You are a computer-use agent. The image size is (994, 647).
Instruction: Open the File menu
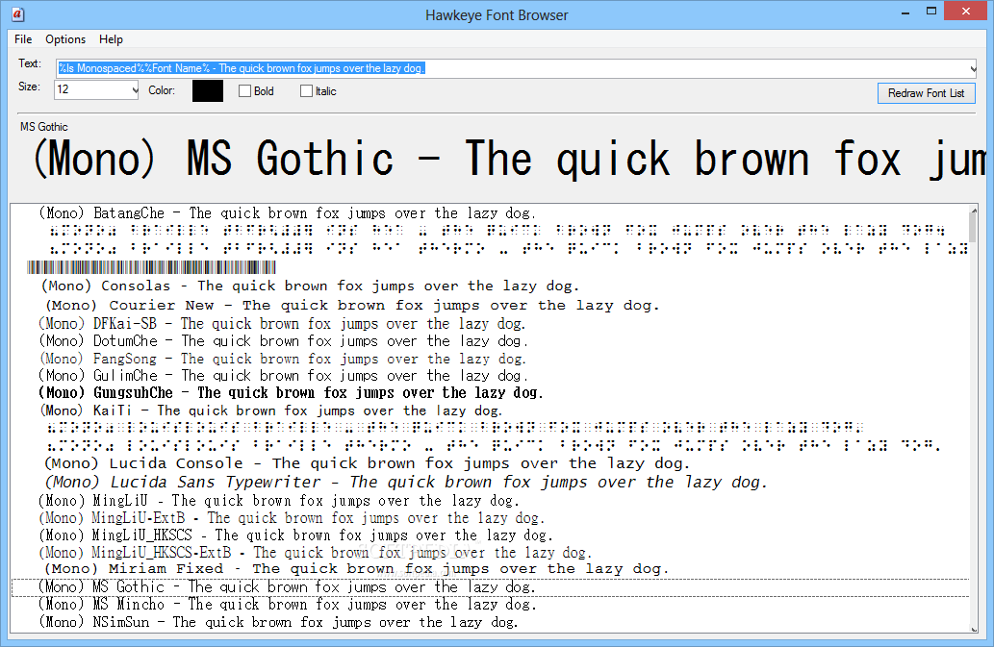point(23,39)
